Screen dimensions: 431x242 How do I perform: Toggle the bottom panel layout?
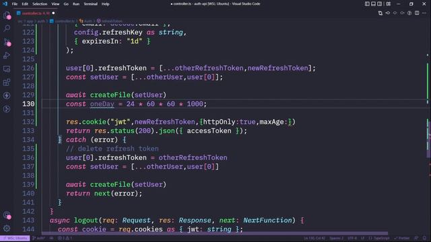[x=373, y=4]
